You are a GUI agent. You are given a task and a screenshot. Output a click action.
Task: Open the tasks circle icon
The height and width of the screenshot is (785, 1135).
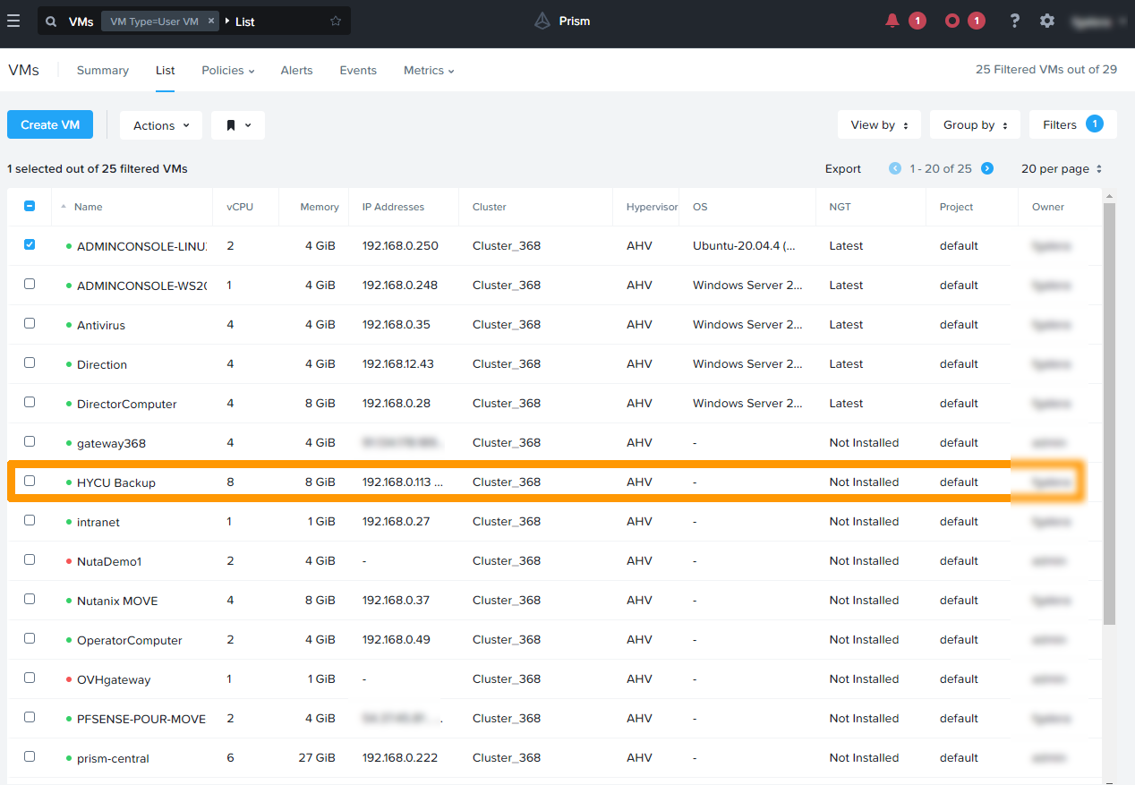point(952,21)
